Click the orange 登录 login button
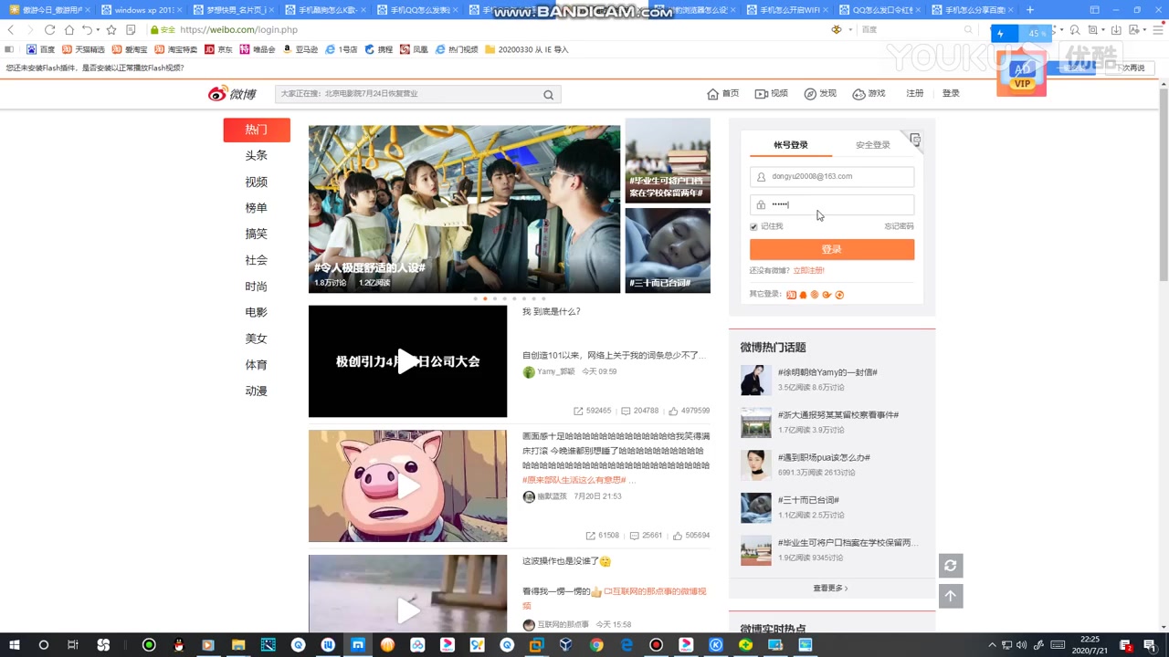Screen dimensions: 1169x657 pos(832,249)
